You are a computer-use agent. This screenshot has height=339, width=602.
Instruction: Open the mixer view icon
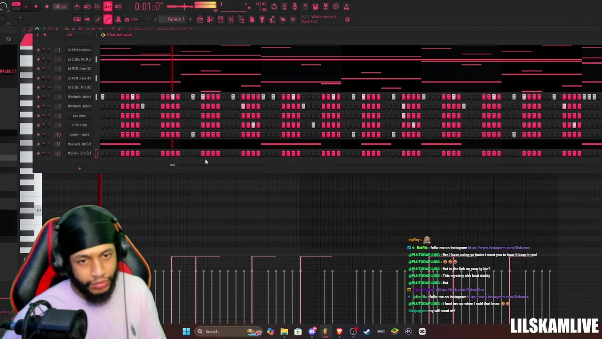pos(231,19)
